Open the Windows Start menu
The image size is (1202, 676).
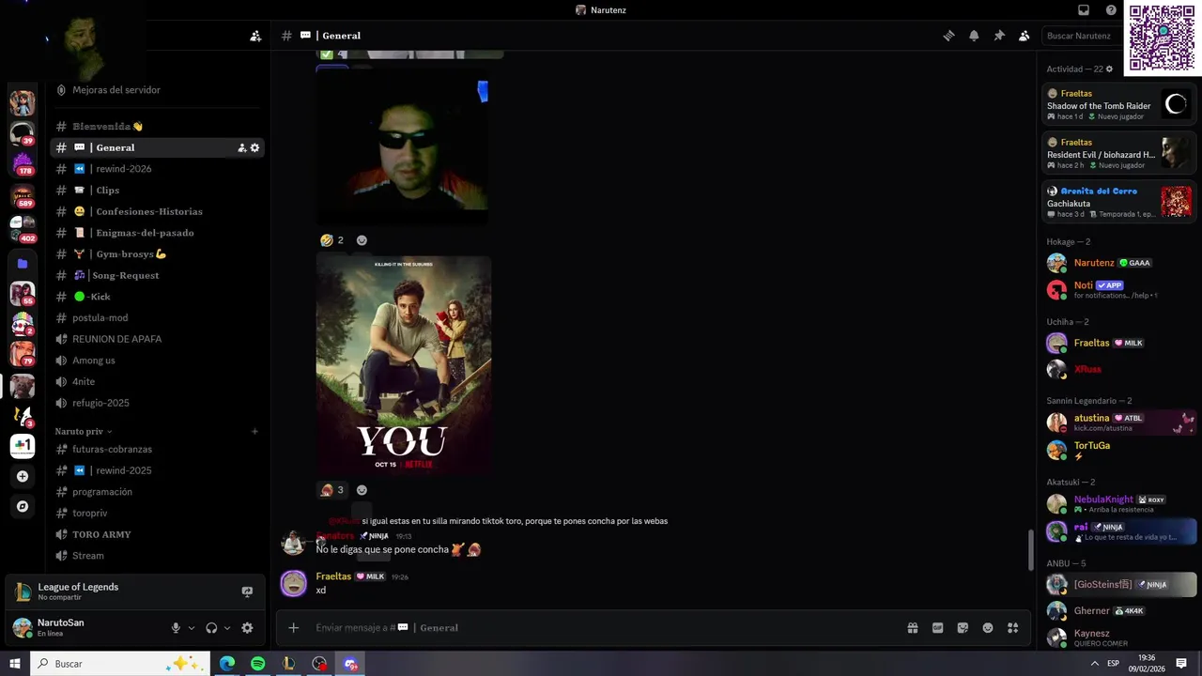point(15,664)
